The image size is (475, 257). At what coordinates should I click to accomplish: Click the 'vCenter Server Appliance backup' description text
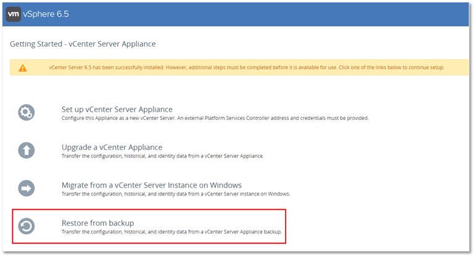tap(171, 232)
